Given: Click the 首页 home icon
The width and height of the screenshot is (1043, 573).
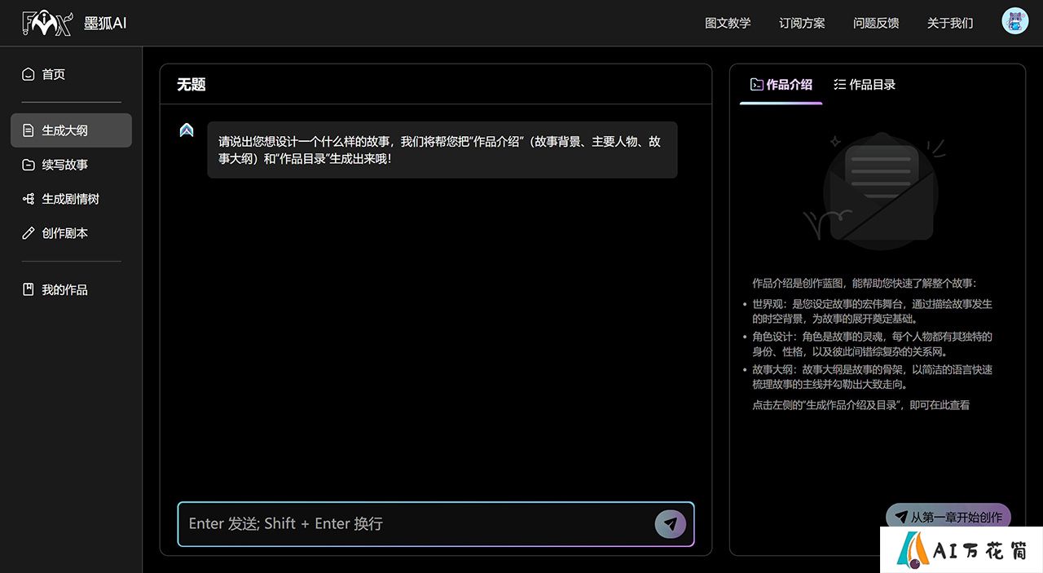Looking at the screenshot, I should [x=29, y=74].
